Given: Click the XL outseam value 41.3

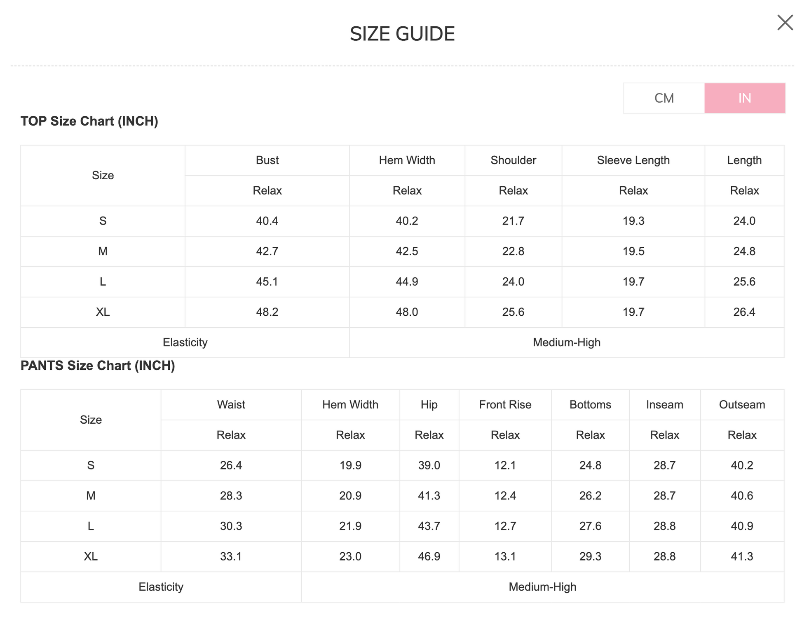Looking at the screenshot, I should tap(742, 556).
